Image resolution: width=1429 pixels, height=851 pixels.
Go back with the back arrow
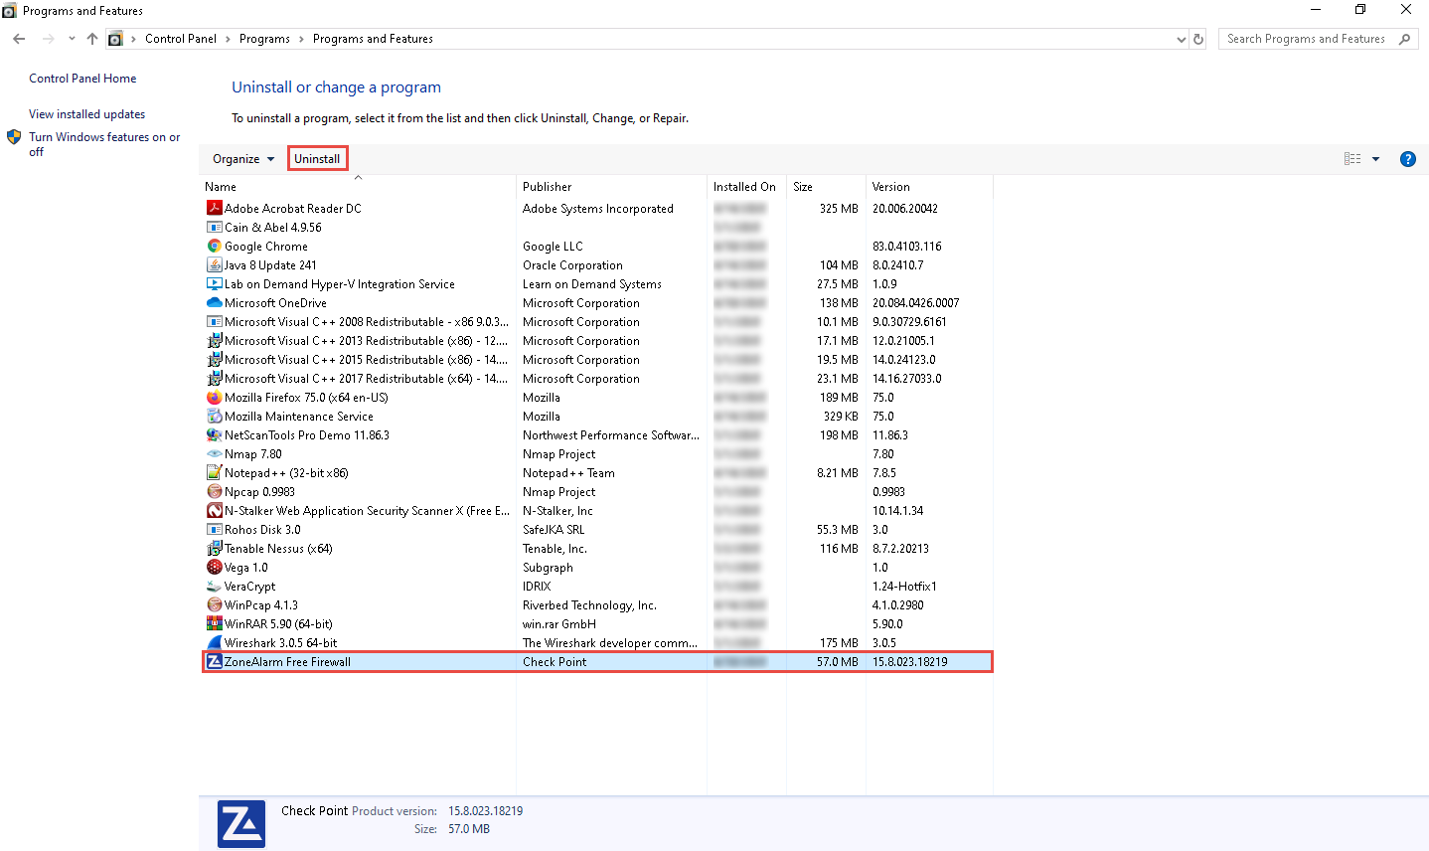point(19,39)
